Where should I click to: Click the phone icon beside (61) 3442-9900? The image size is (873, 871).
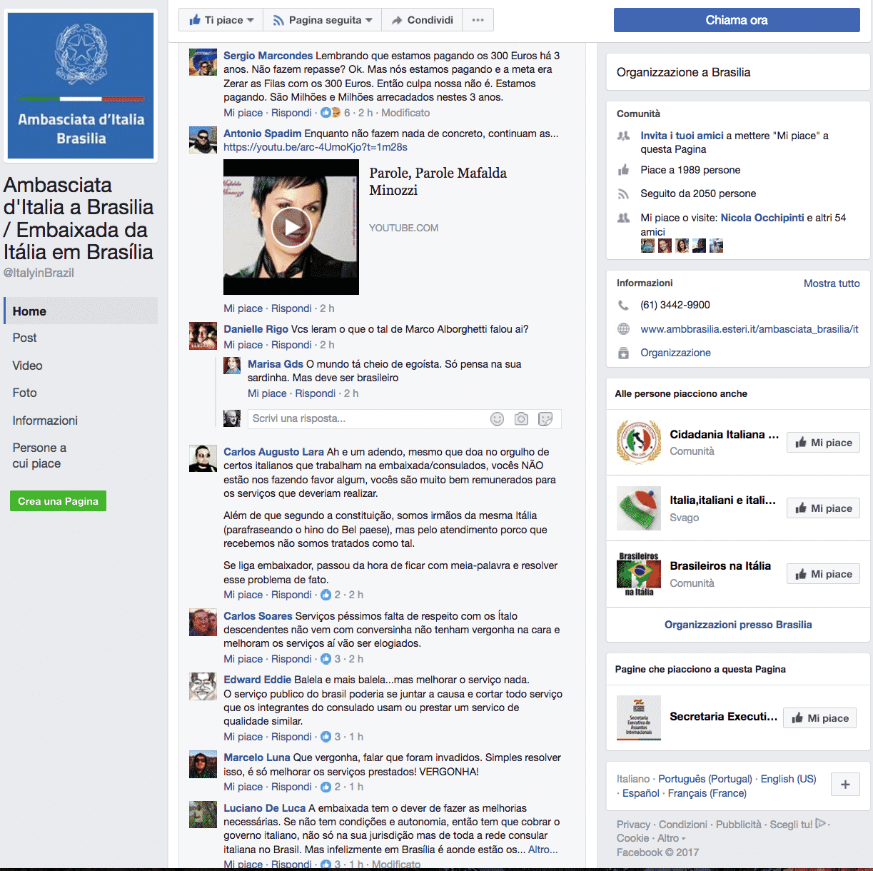click(623, 305)
